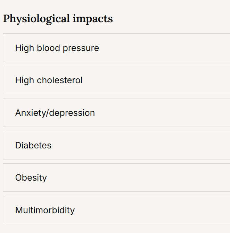This screenshot has width=230, height=233.
Task: Click the word 'depression' in third row
Action: (72, 113)
